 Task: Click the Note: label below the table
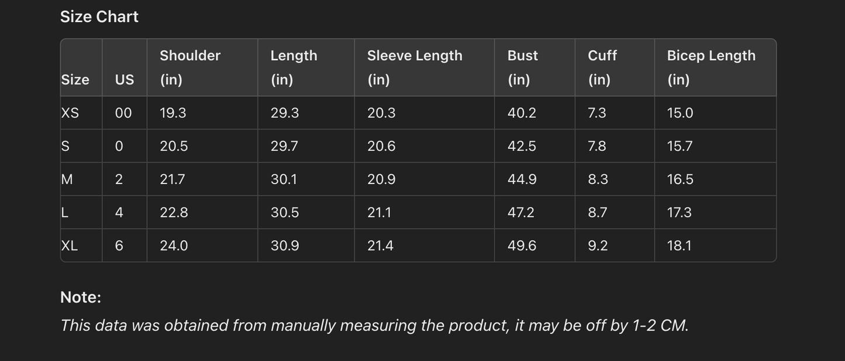tap(81, 297)
